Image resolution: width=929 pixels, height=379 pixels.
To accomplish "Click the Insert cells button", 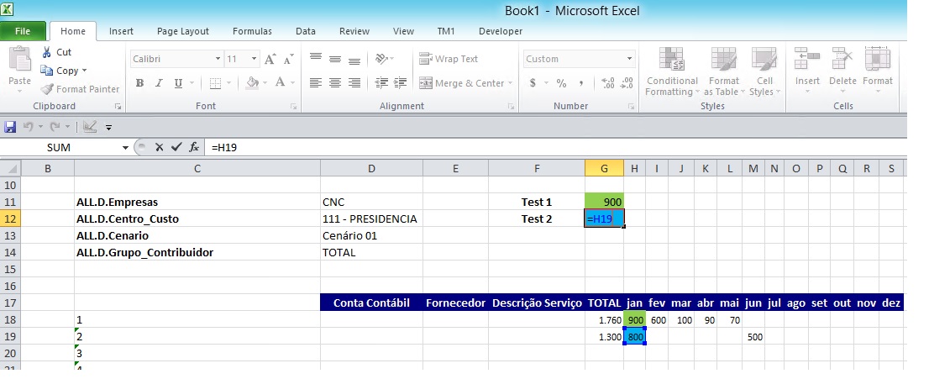I will pyautogui.click(x=807, y=69).
